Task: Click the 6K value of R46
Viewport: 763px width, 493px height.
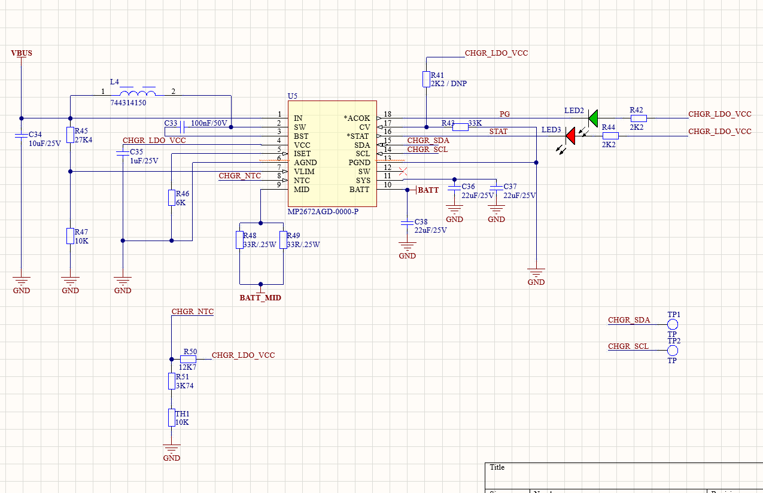Action: [x=181, y=203]
